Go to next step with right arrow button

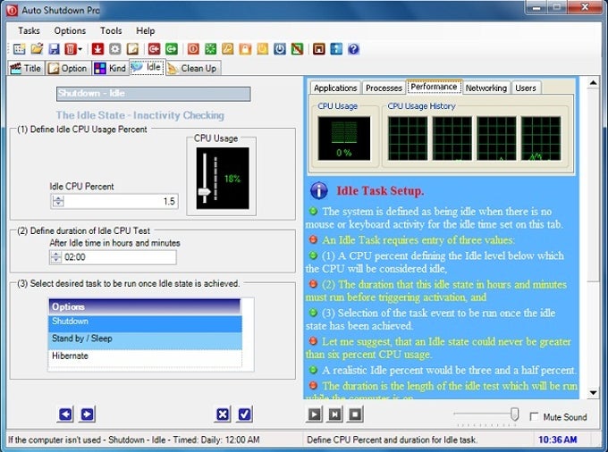coord(88,414)
